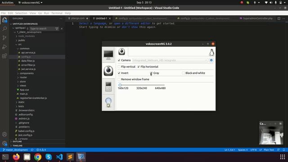Click the 'don't show' link
Screen dimensions: 288x162
coord(130,27)
